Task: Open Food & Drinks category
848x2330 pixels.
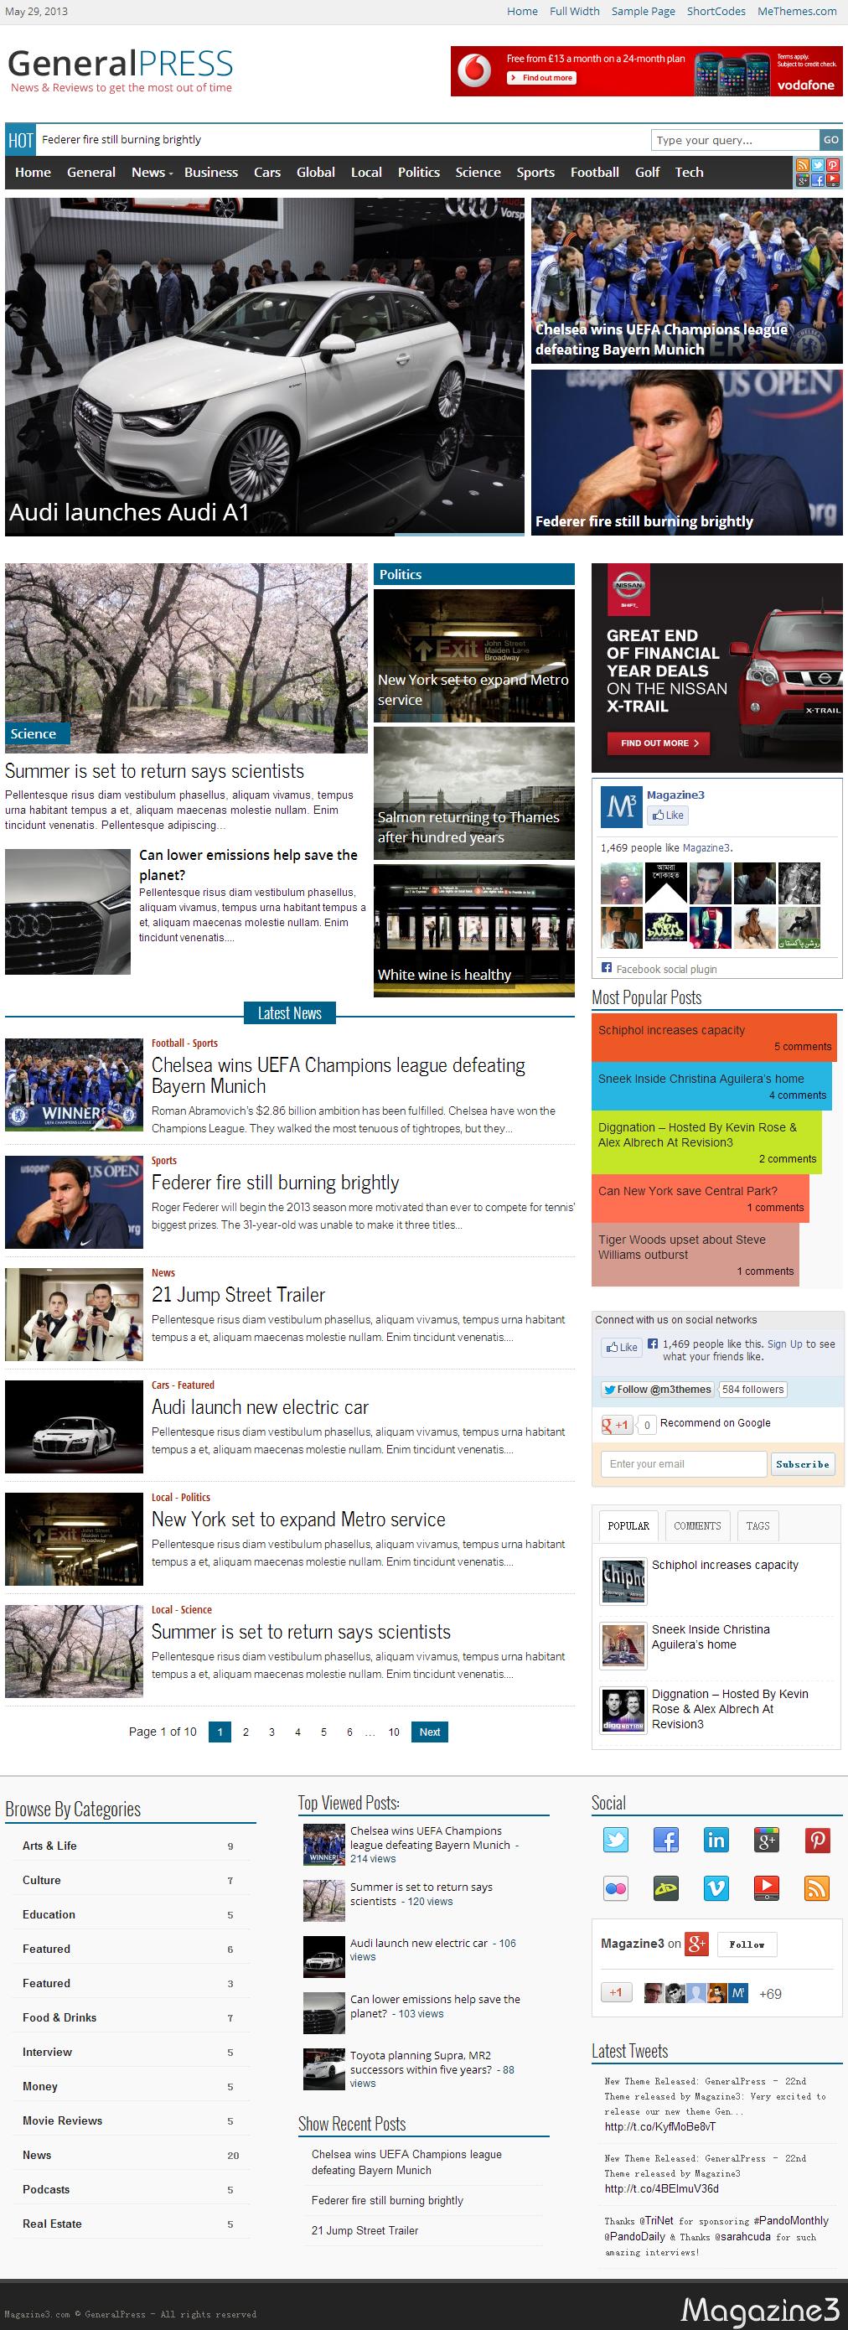Action: pos(59,2017)
